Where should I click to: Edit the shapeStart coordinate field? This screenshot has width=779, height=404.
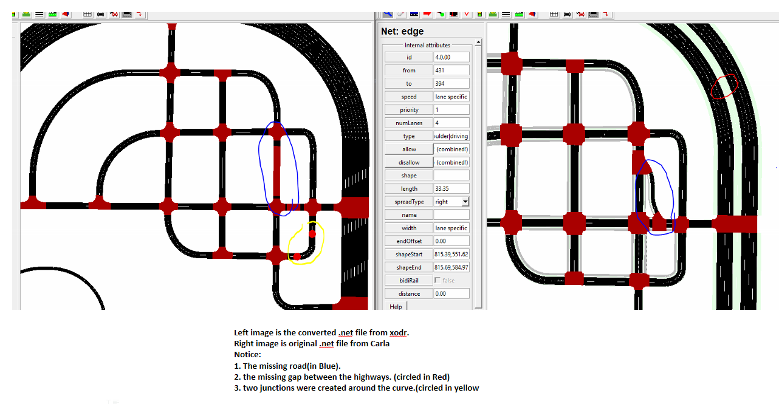451,253
